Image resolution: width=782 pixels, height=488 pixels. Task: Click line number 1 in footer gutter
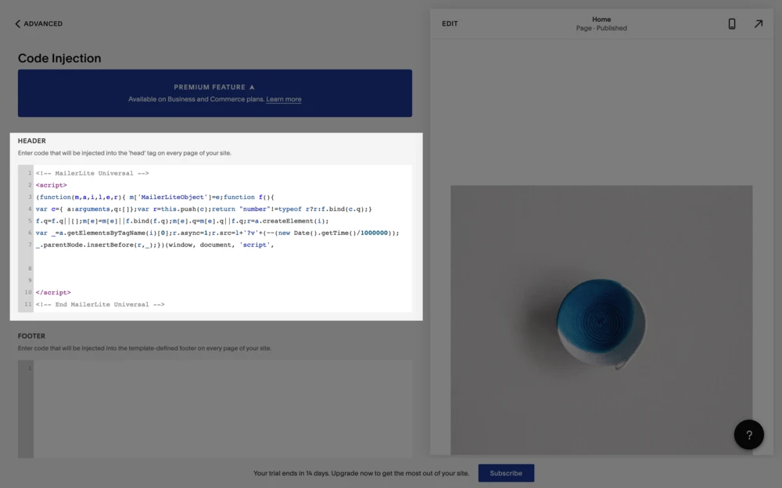pyautogui.click(x=29, y=368)
